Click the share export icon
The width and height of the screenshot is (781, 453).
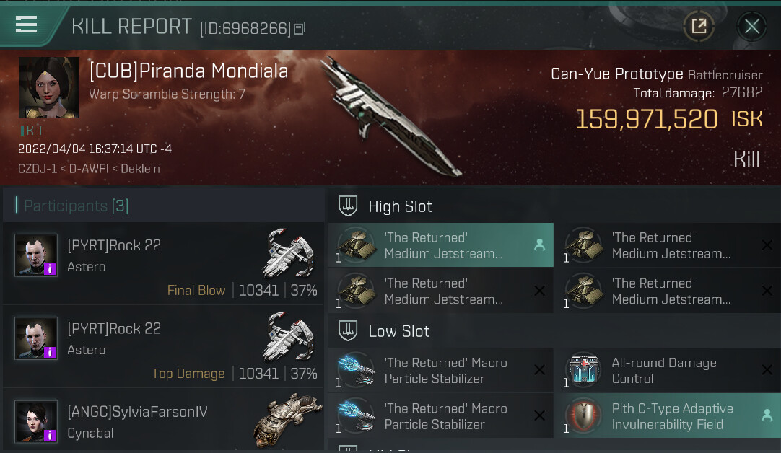click(x=699, y=25)
